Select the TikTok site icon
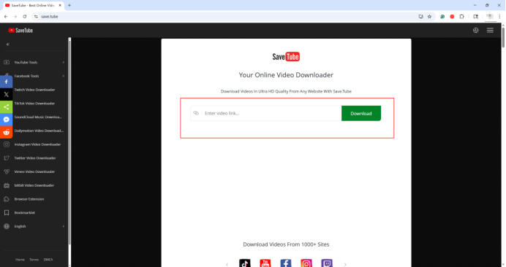The width and height of the screenshot is (506, 267). (x=245, y=263)
